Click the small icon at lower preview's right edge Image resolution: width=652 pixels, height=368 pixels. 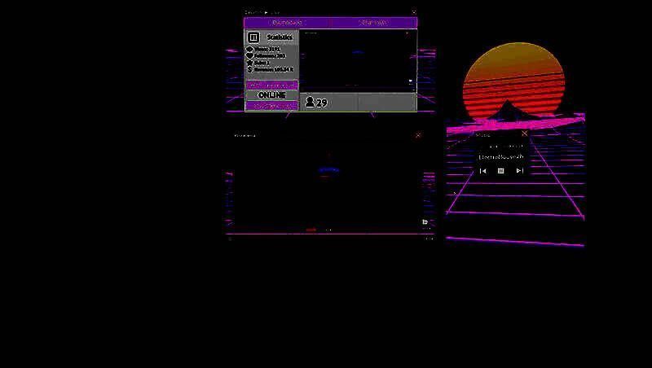tap(425, 221)
